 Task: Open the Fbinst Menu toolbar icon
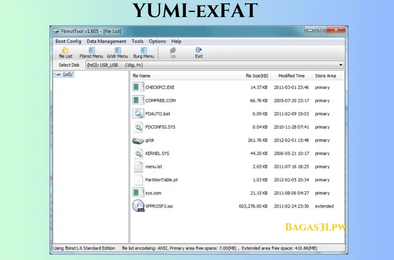pos(91,52)
